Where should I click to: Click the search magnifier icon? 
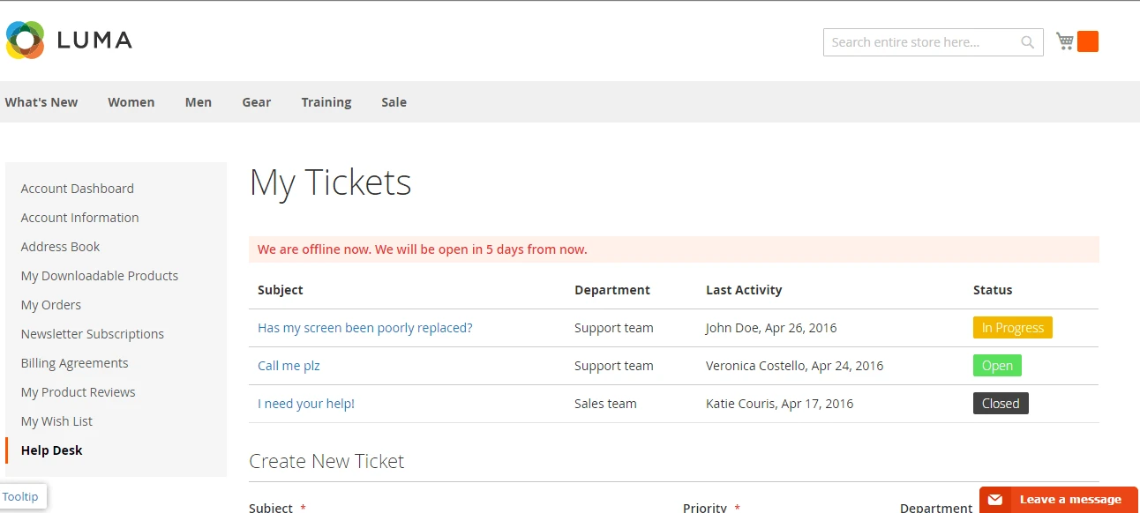[x=1026, y=41]
